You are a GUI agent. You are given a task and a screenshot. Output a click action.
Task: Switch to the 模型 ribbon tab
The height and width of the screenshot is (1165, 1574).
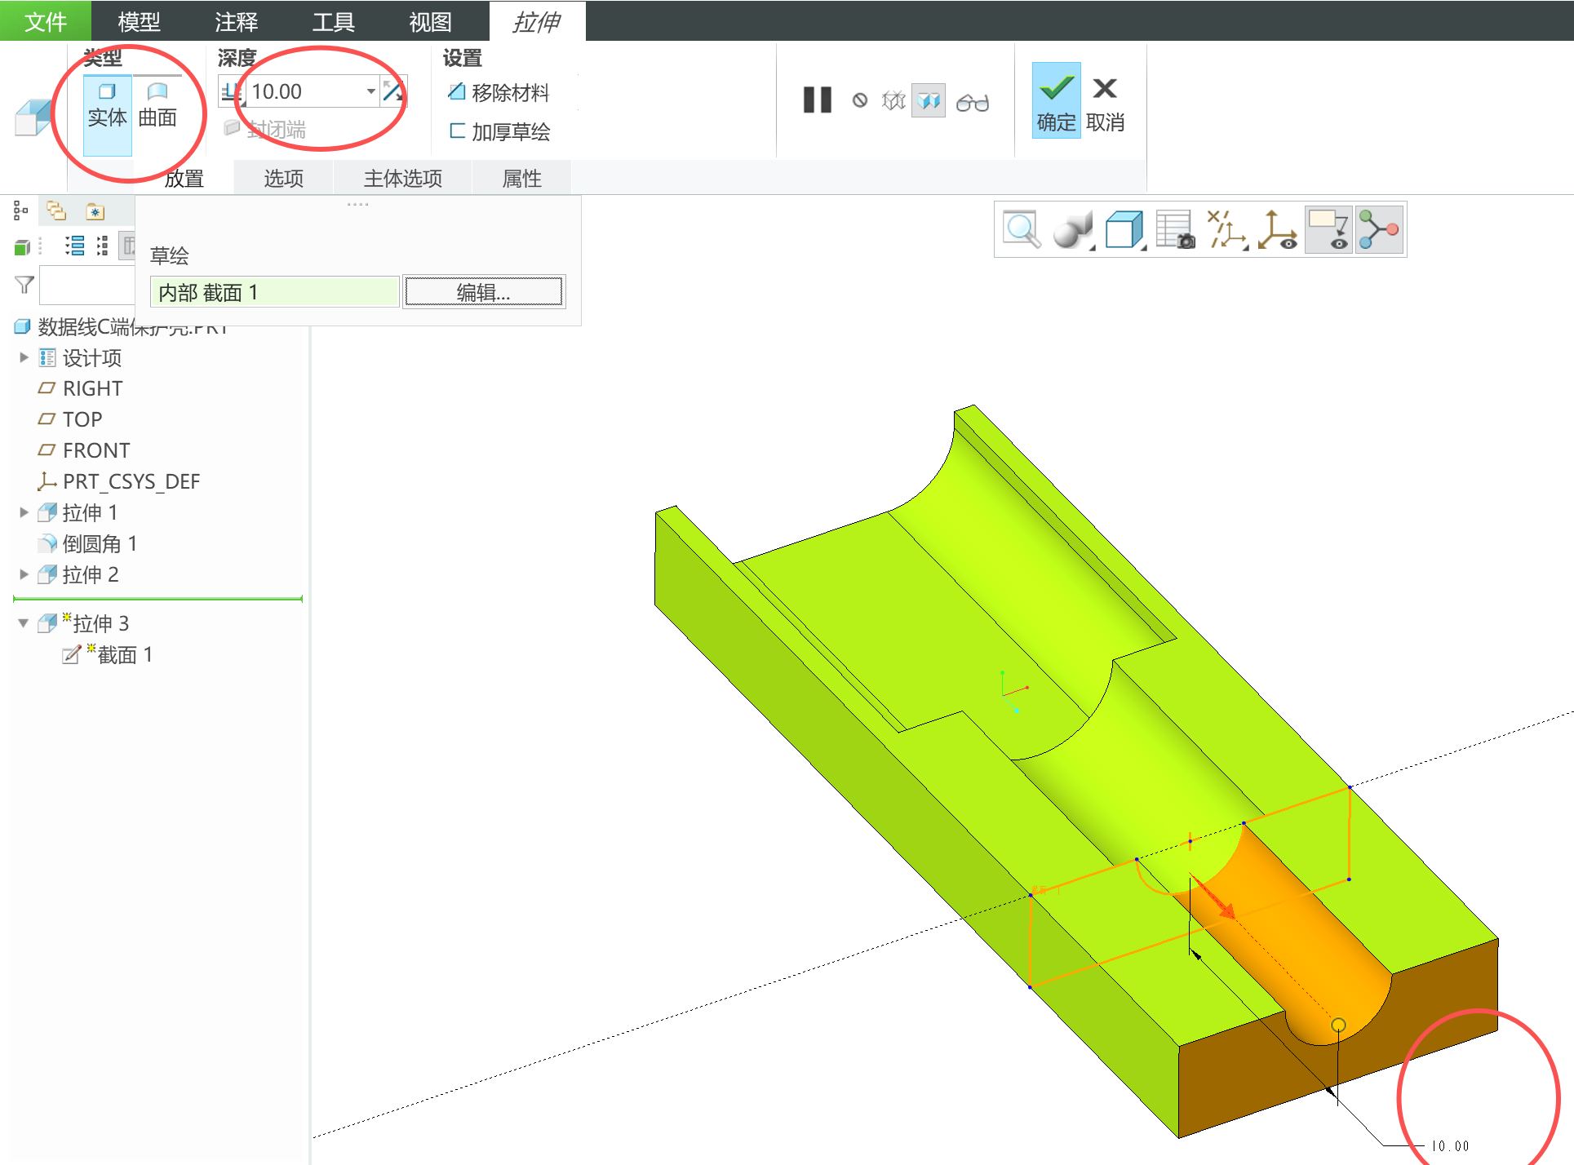[x=139, y=21]
